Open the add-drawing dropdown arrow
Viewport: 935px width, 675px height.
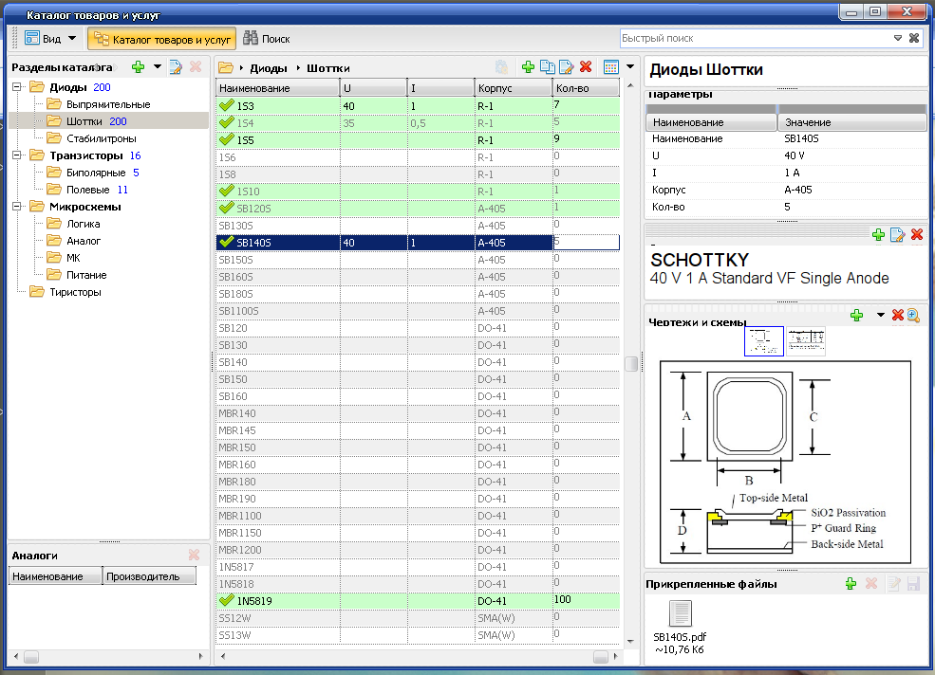pyautogui.click(x=880, y=315)
